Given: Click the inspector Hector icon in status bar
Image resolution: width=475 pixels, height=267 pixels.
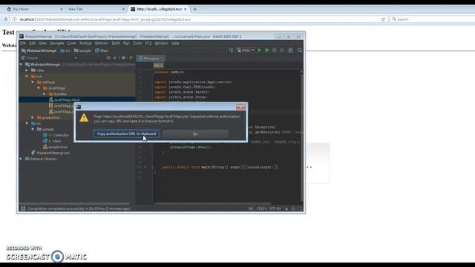Looking at the screenshot, I should 293,208.
